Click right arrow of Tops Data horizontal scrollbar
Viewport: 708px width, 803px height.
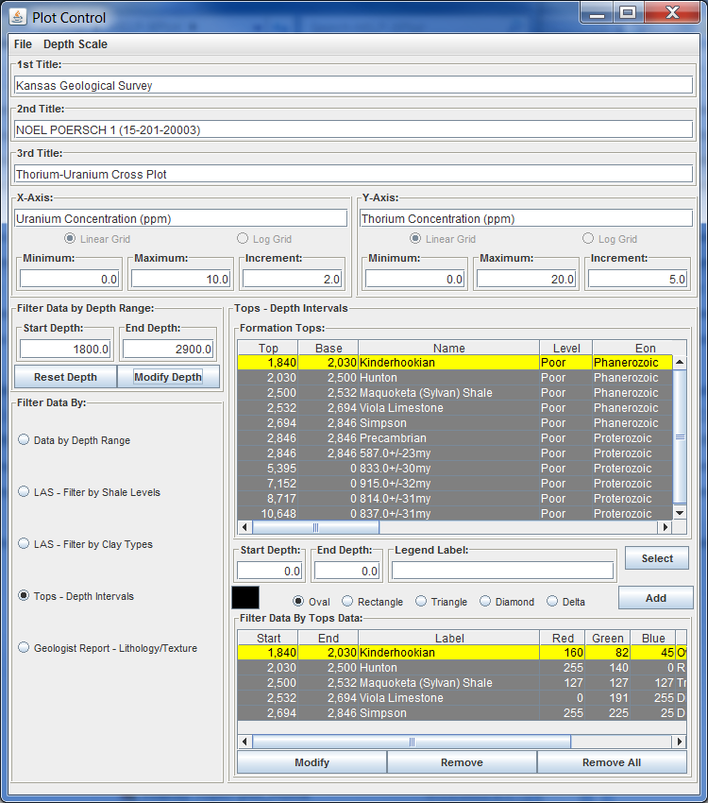coord(680,741)
